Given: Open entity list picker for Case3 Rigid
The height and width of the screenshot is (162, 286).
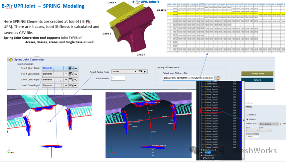Looking at the screenshot, I should 71,80.
